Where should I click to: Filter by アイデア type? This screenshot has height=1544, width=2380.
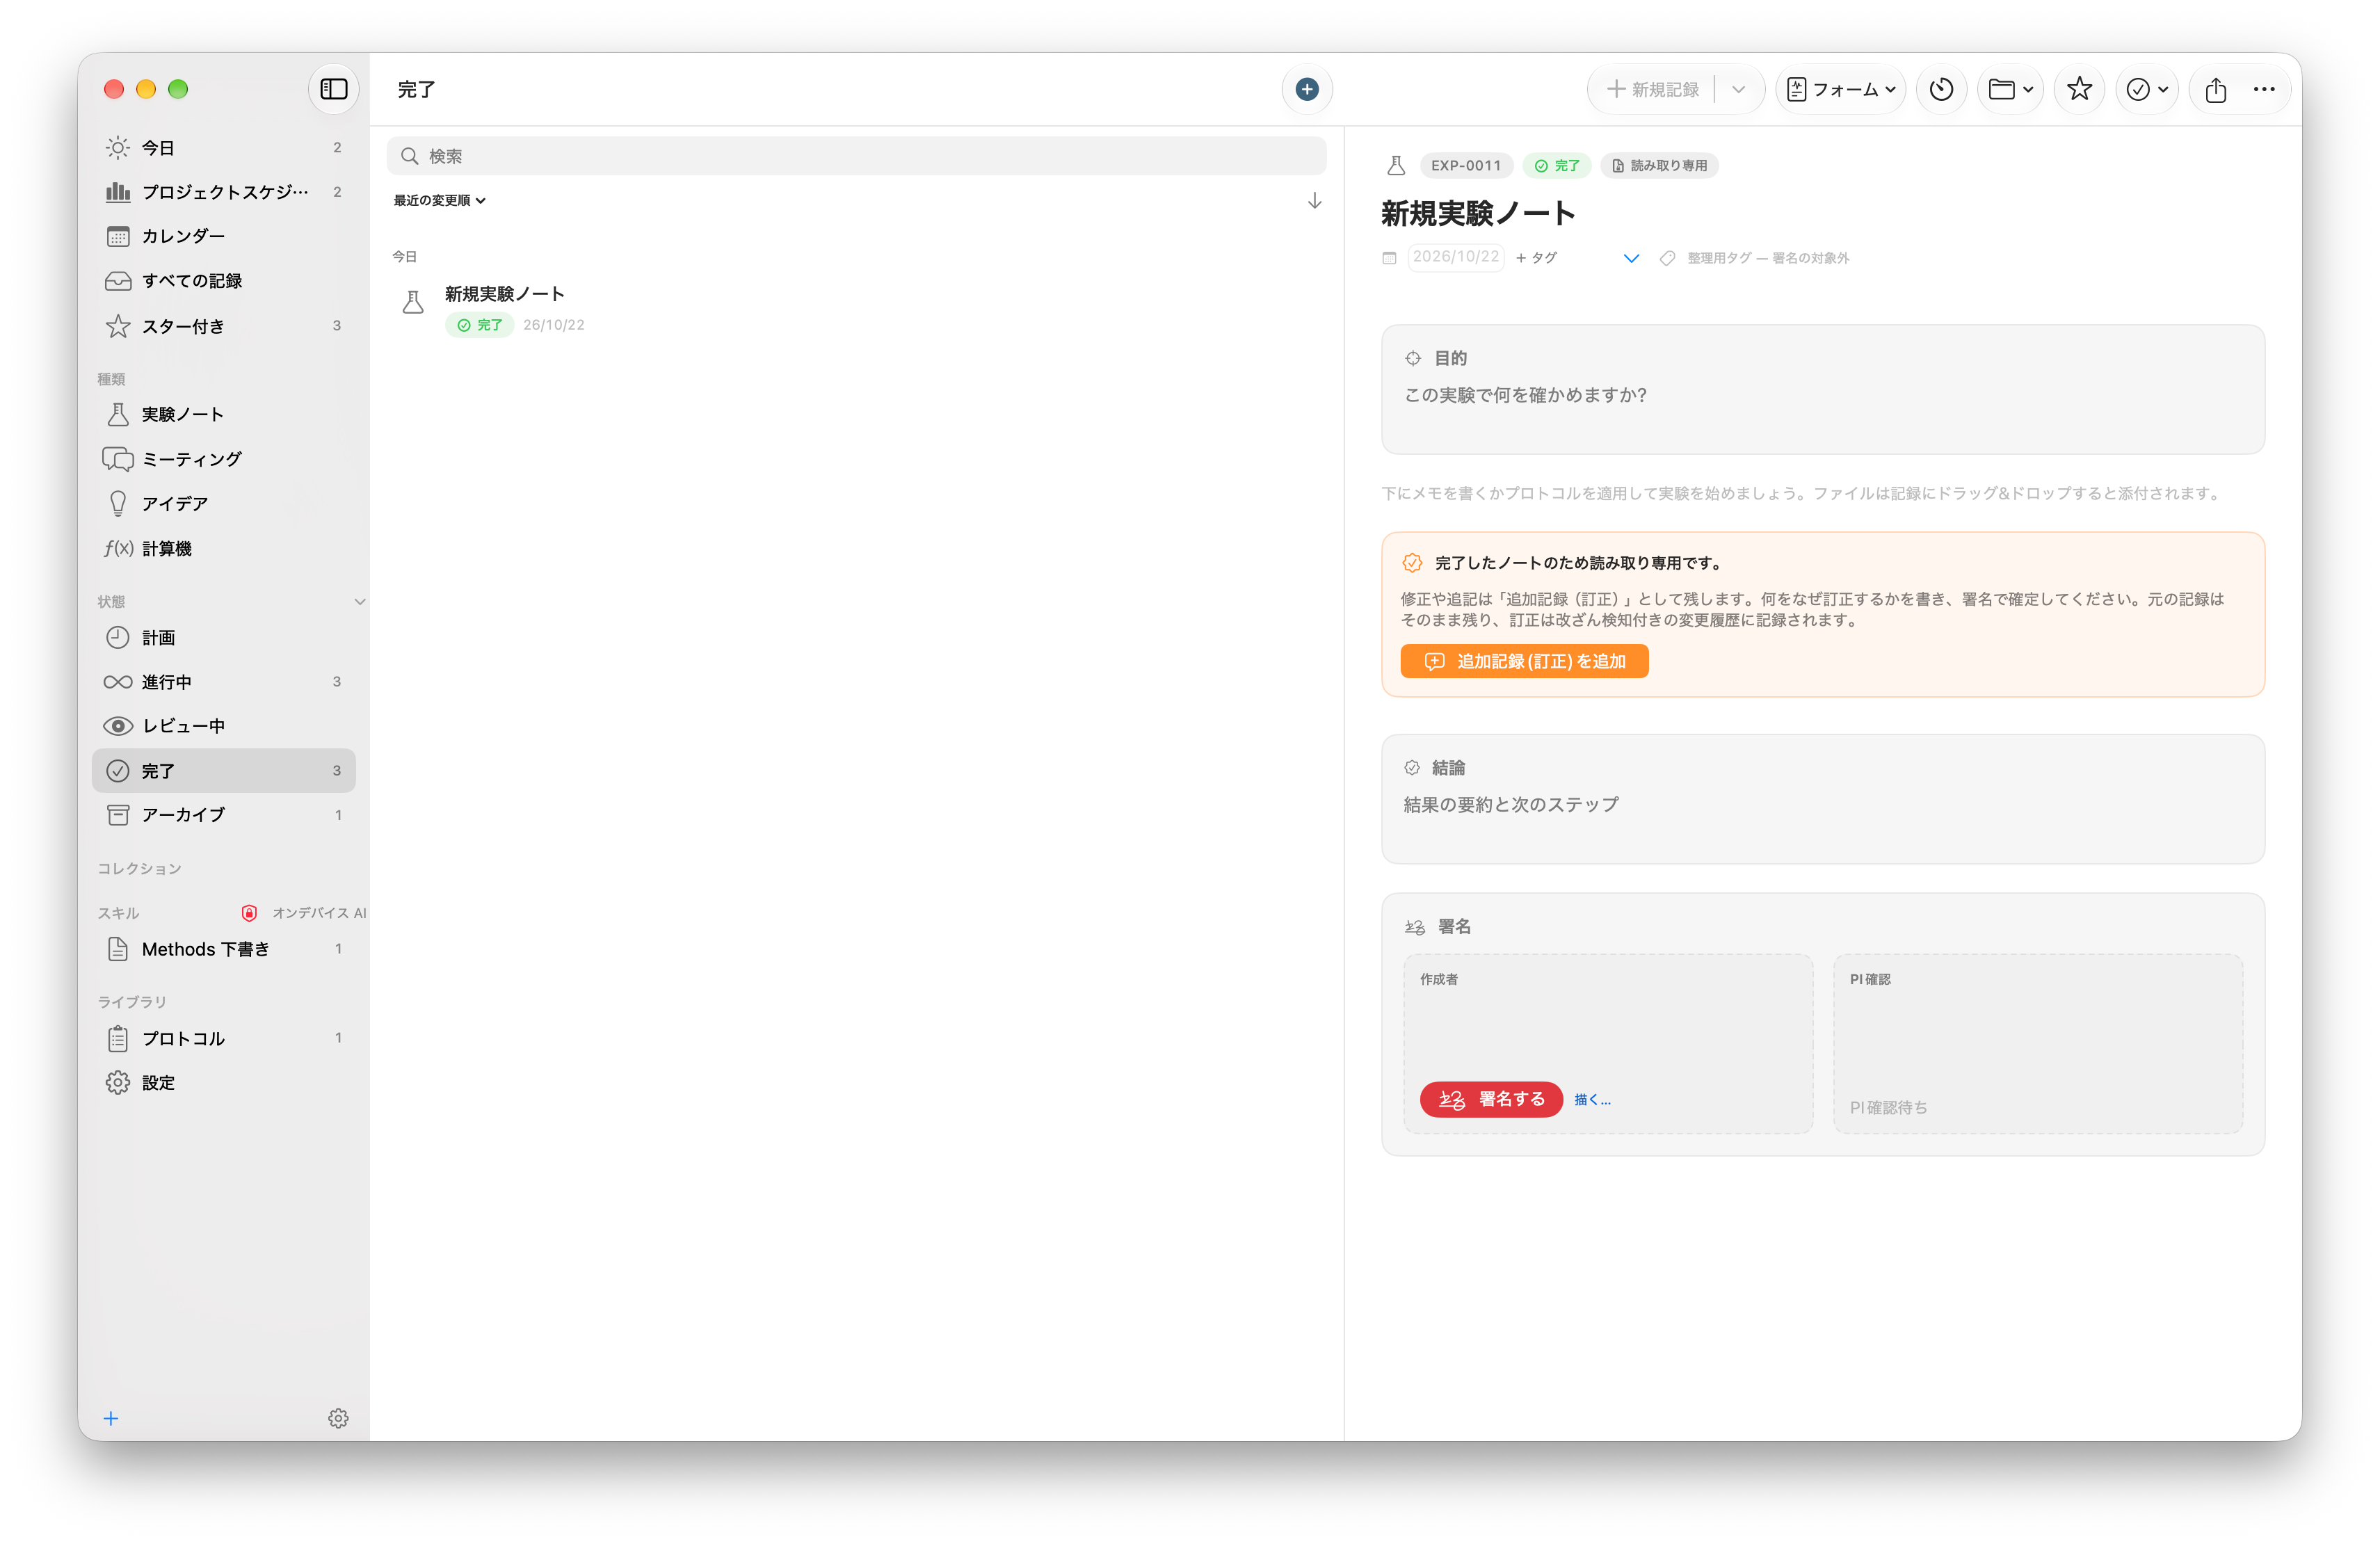point(223,504)
